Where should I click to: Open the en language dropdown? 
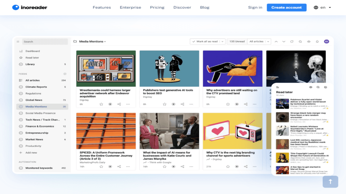pyautogui.click(x=322, y=7)
